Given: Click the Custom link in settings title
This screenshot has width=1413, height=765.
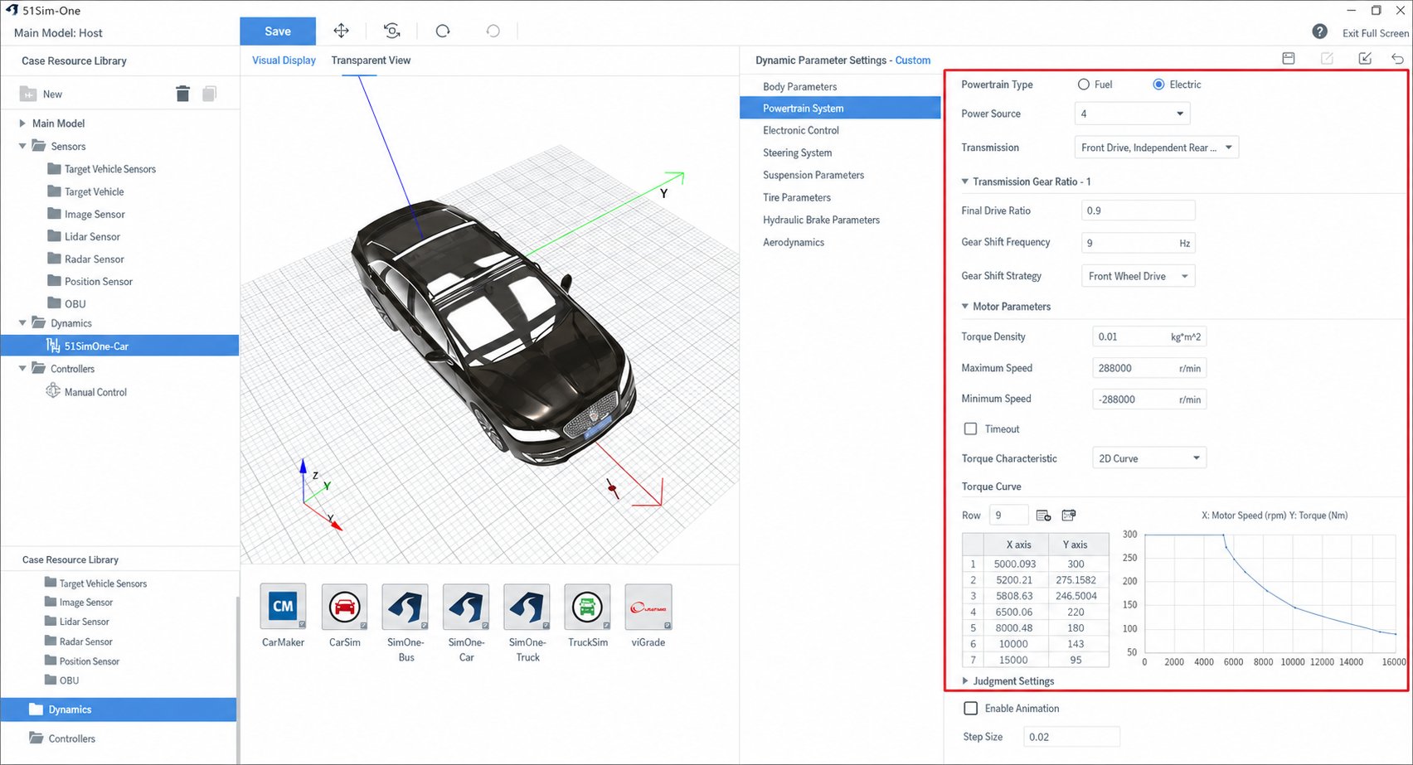Looking at the screenshot, I should coord(912,61).
